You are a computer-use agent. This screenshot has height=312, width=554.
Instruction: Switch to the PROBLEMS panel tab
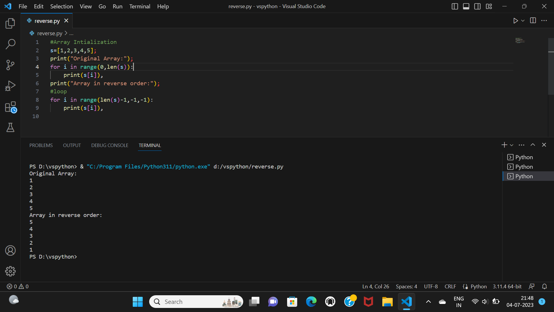coord(41,145)
